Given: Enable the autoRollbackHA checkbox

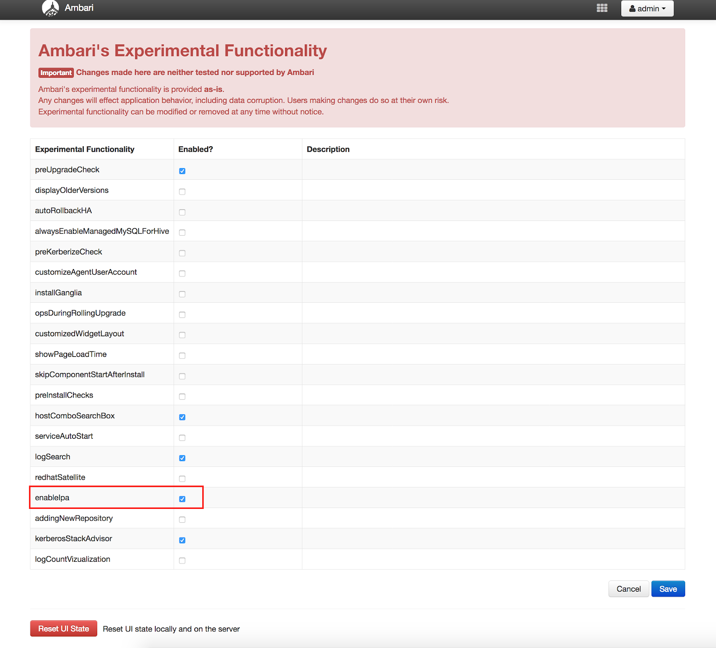Looking at the screenshot, I should pyautogui.click(x=182, y=212).
